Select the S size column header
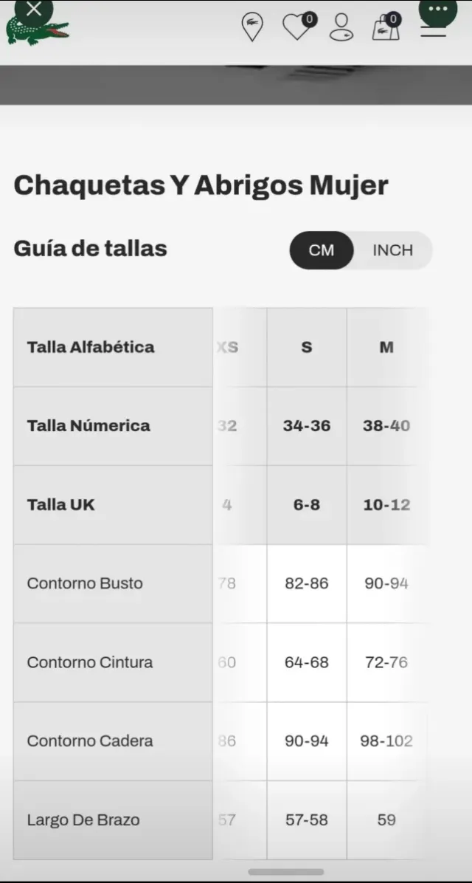Image resolution: width=472 pixels, height=883 pixels. click(307, 347)
